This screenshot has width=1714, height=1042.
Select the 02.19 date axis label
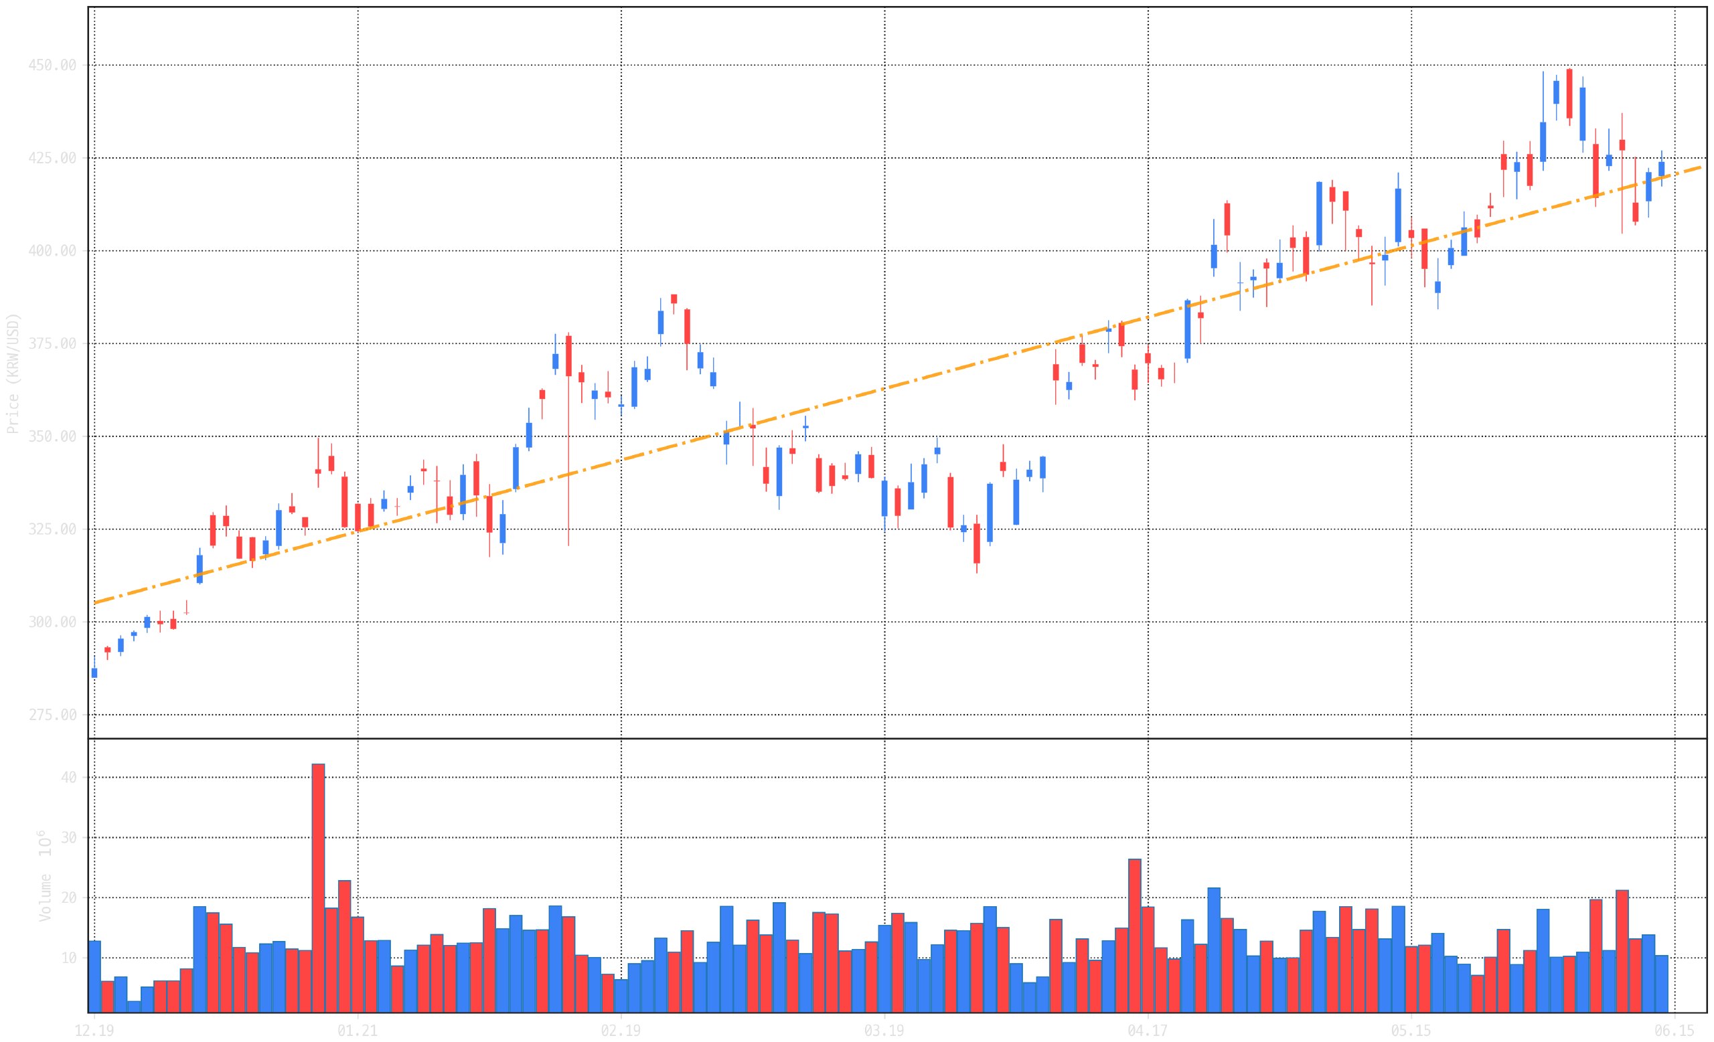click(621, 1030)
